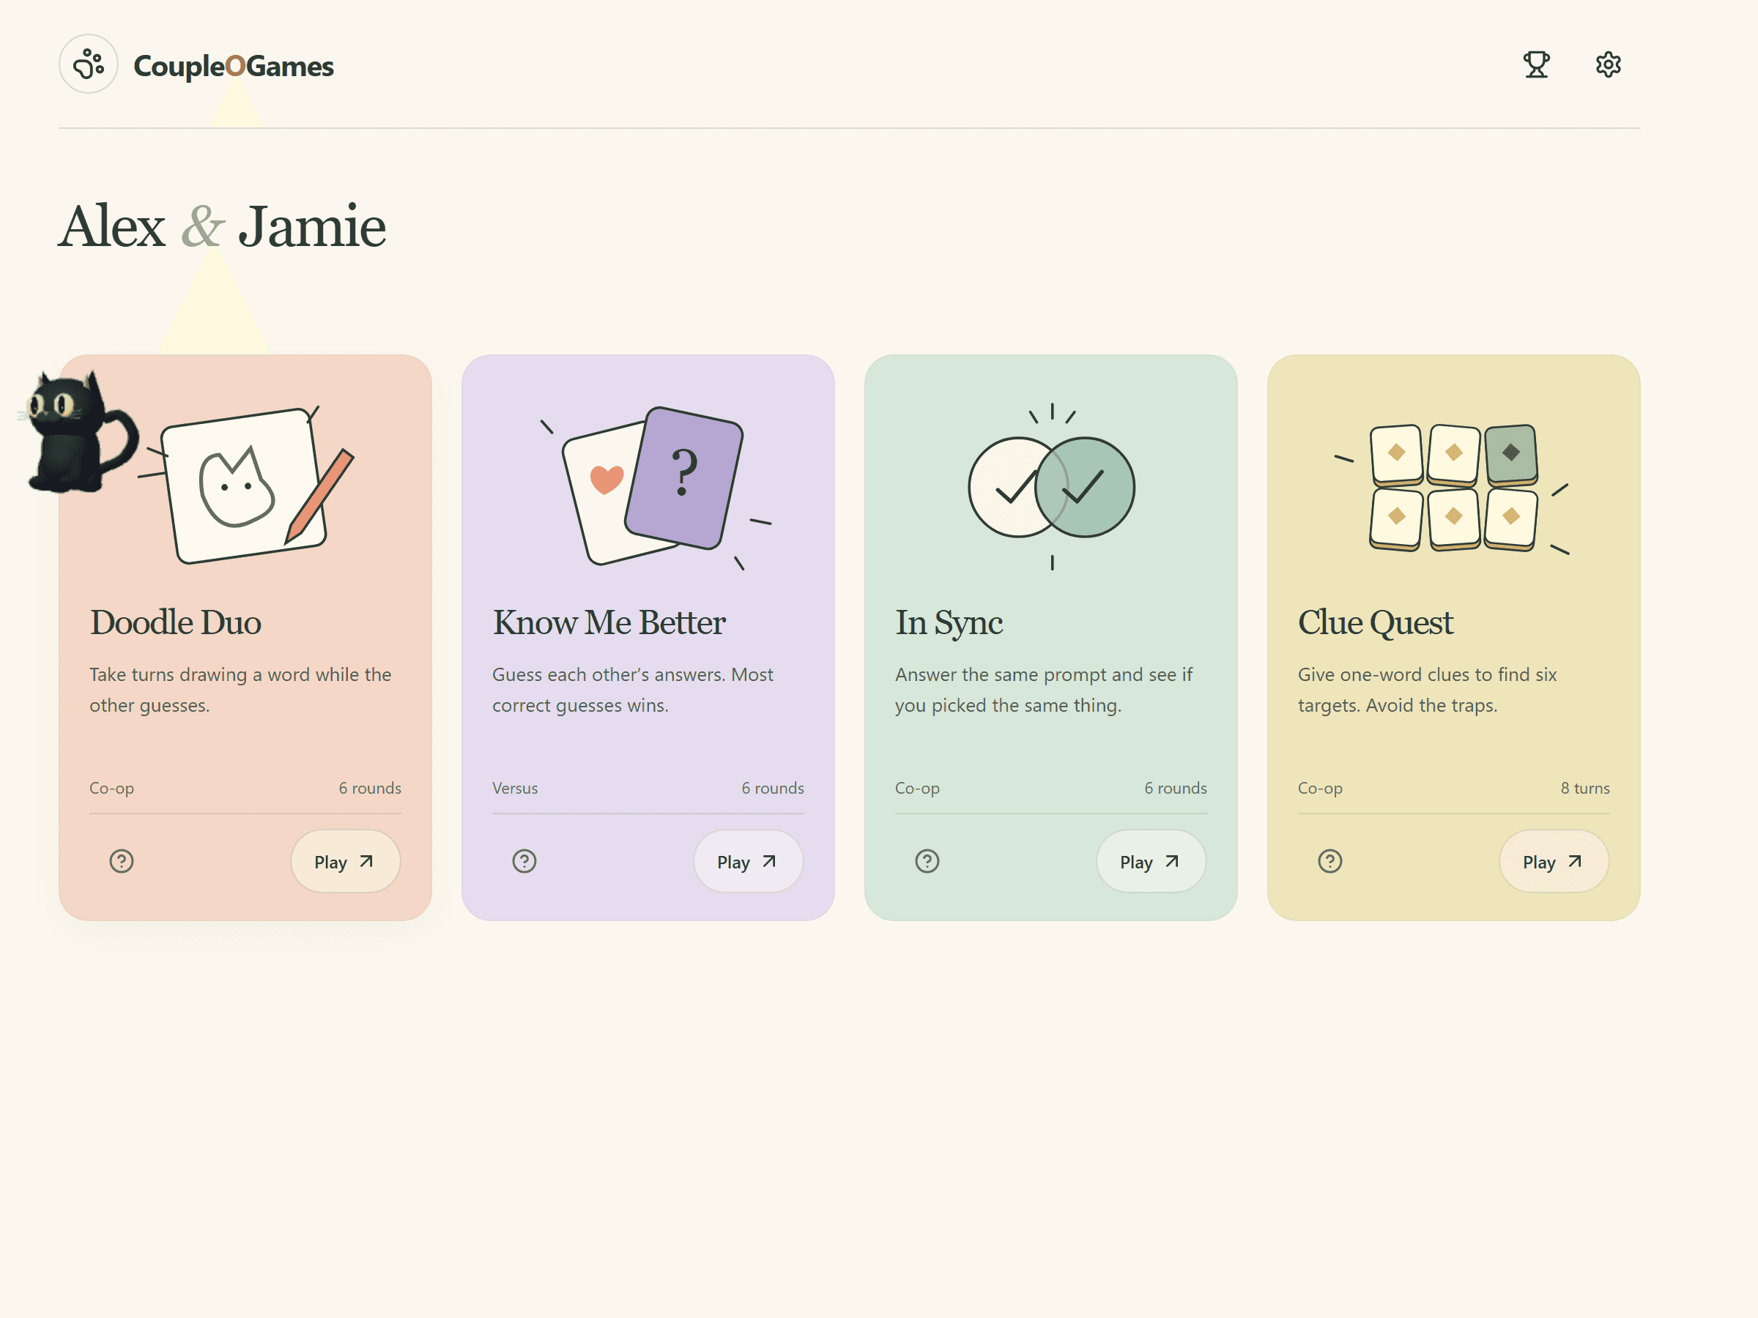Click the black cat mascot
The image size is (1758, 1318).
[78, 433]
